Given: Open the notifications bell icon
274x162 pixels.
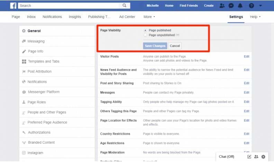Looking at the screenshot, I should pyautogui.click(x=240, y=6).
